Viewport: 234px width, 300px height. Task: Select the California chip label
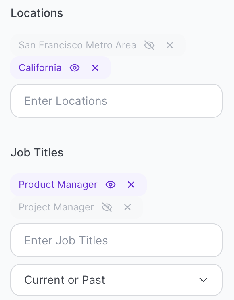point(40,68)
